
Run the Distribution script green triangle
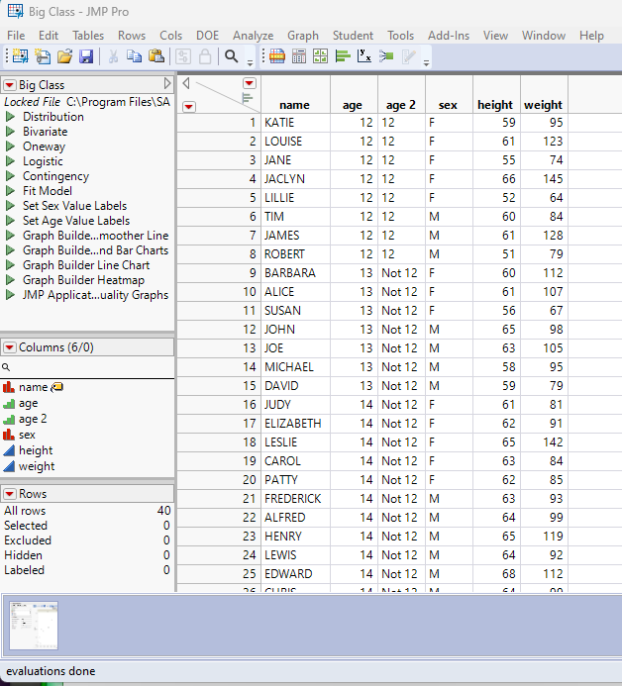click(x=10, y=117)
